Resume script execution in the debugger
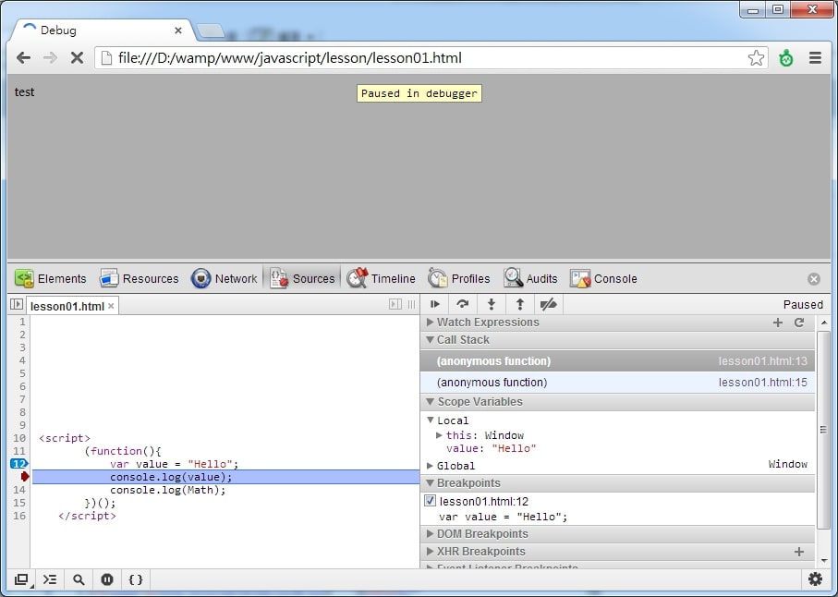838x597 pixels. 434,304
